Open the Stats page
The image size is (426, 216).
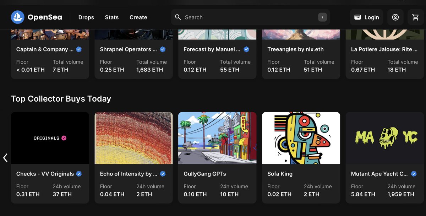coord(112,17)
